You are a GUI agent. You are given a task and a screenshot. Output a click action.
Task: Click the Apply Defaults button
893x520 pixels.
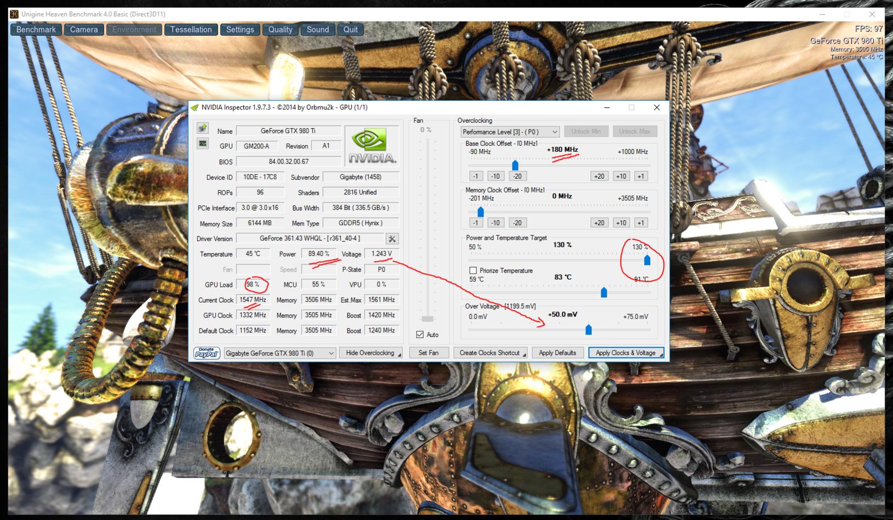point(558,353)
